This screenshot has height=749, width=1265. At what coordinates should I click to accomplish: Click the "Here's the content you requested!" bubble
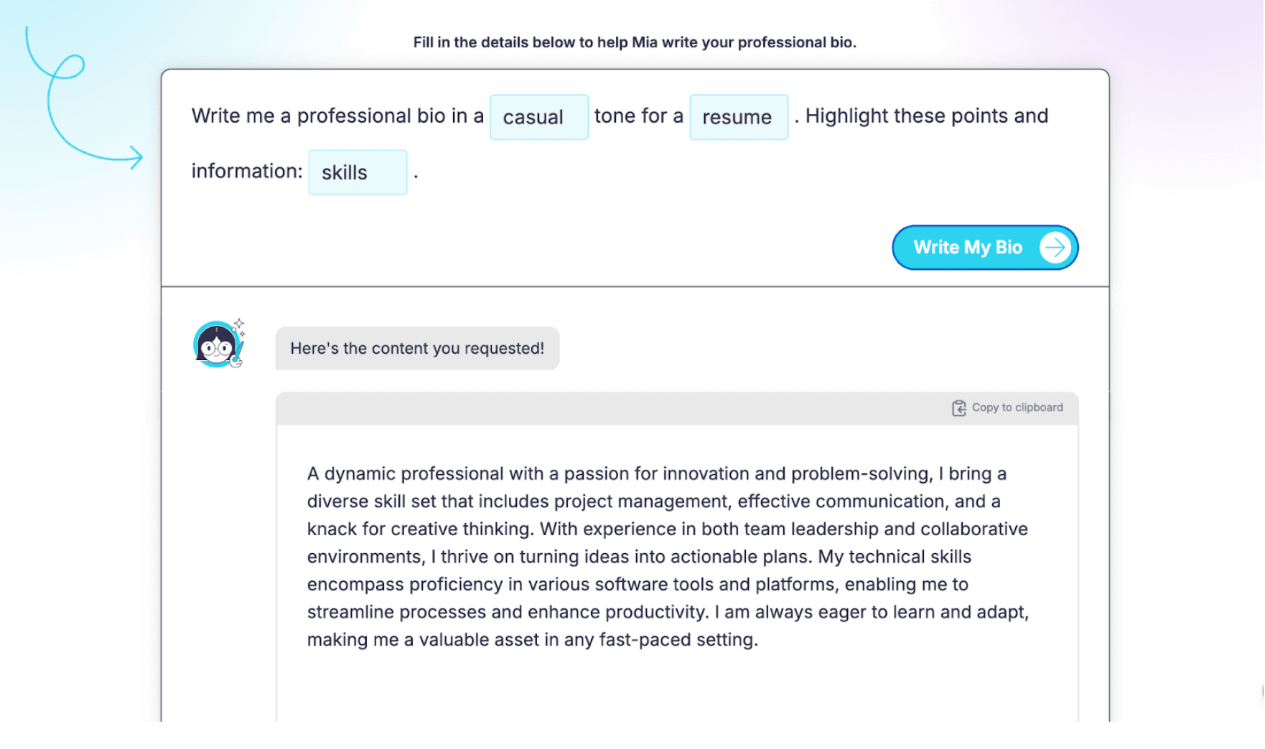(x=417, y=349)
